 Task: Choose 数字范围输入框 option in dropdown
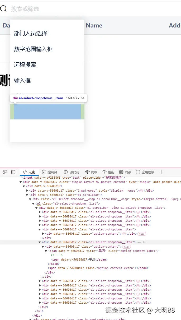click(34, 49)
